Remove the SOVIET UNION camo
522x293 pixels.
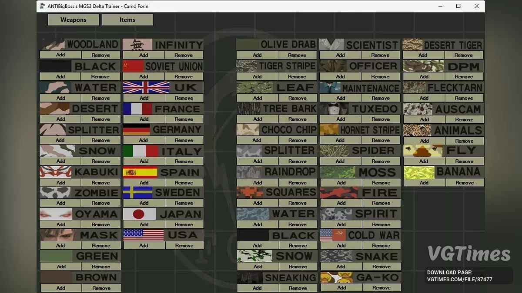[184, 76]
